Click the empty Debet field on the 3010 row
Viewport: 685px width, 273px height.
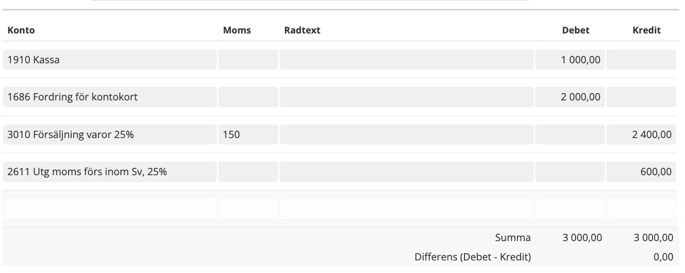[x=570, y=134]
